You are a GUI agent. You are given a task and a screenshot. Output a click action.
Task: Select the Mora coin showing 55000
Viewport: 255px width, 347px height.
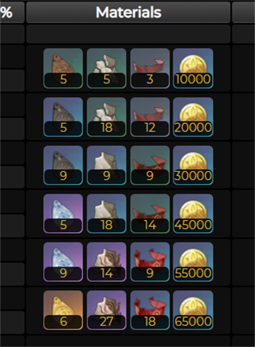click(193, 262)
